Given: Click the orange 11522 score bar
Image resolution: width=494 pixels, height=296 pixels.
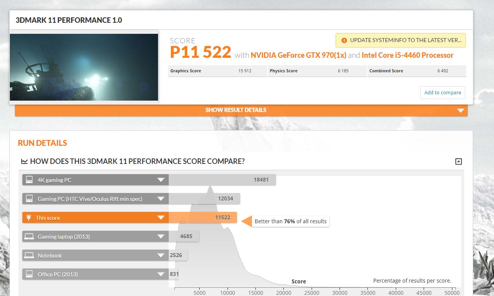Looking at the screenshot, I should pos(203,218).
